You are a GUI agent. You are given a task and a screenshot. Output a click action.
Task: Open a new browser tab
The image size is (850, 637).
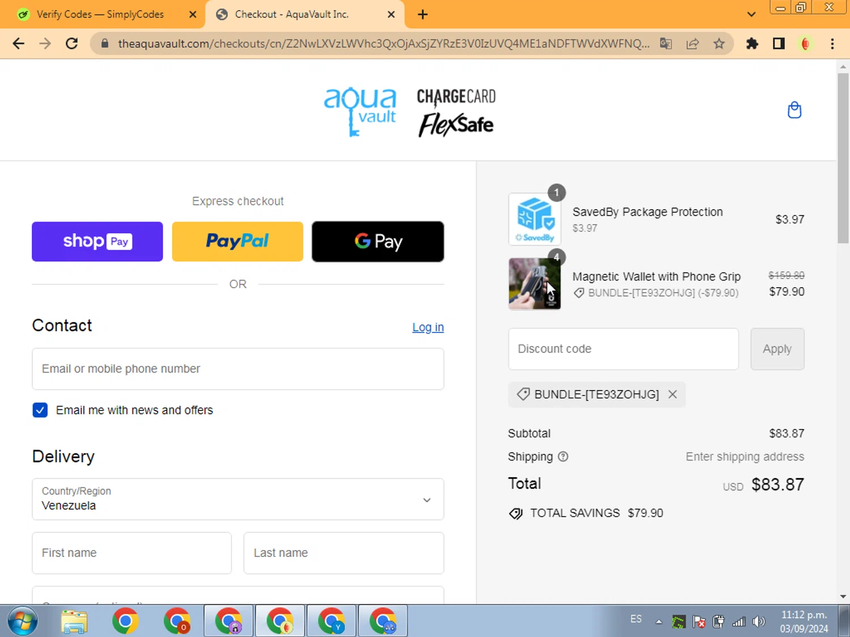pos(423,15)
